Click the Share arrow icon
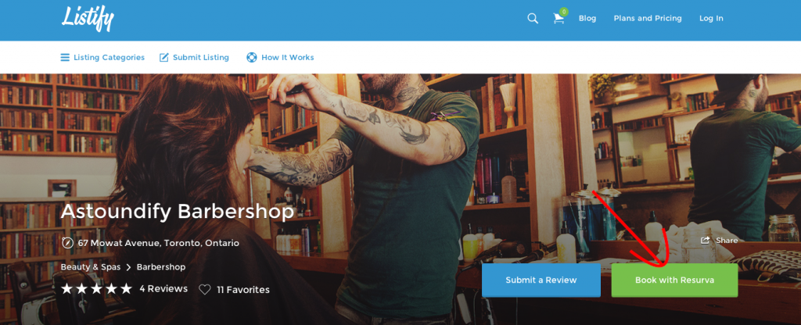801x325 pixels. 706,241
